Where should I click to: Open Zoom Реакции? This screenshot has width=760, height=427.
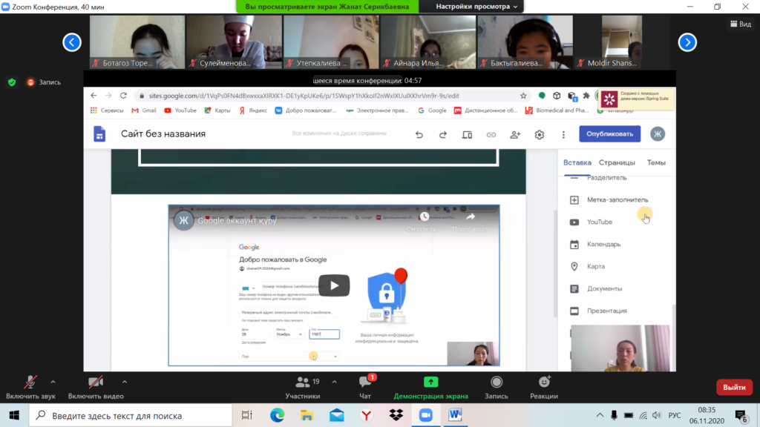click(x=544, y=387)
